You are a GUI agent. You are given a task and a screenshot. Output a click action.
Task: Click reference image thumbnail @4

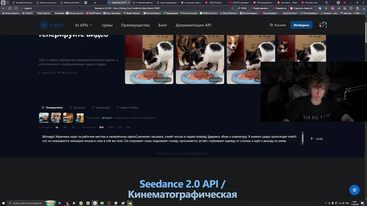click(x=80, y=118)
